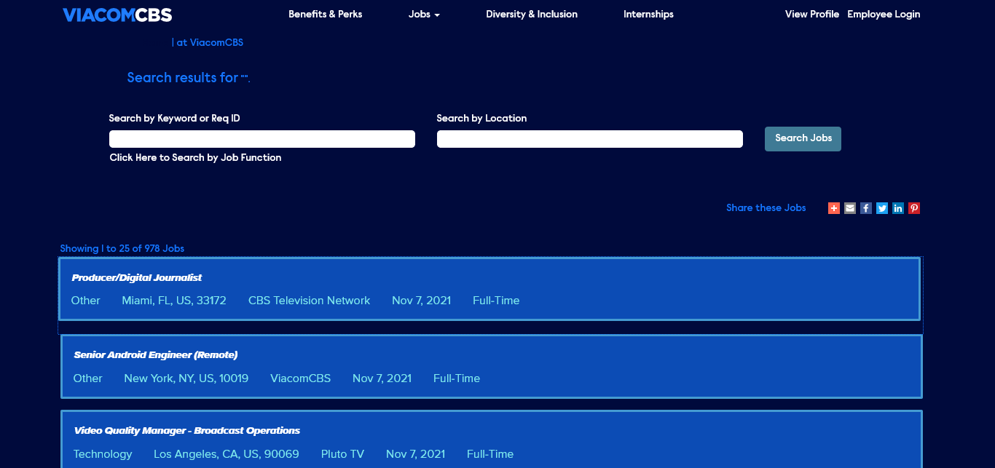
Task: Open the Internships page
Action: 648,15
